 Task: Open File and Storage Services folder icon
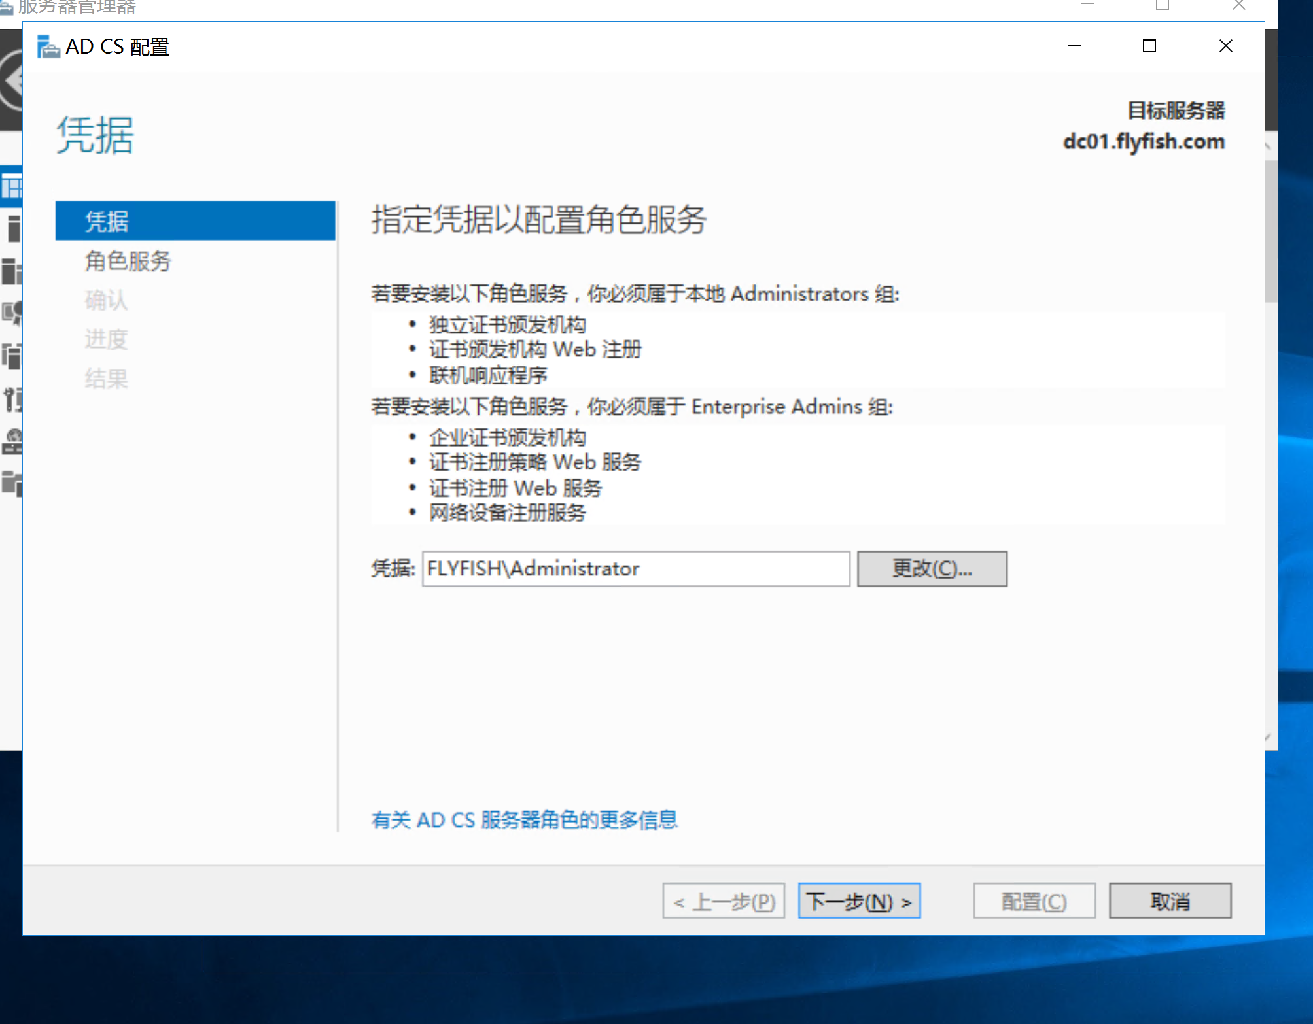point(12,484)
